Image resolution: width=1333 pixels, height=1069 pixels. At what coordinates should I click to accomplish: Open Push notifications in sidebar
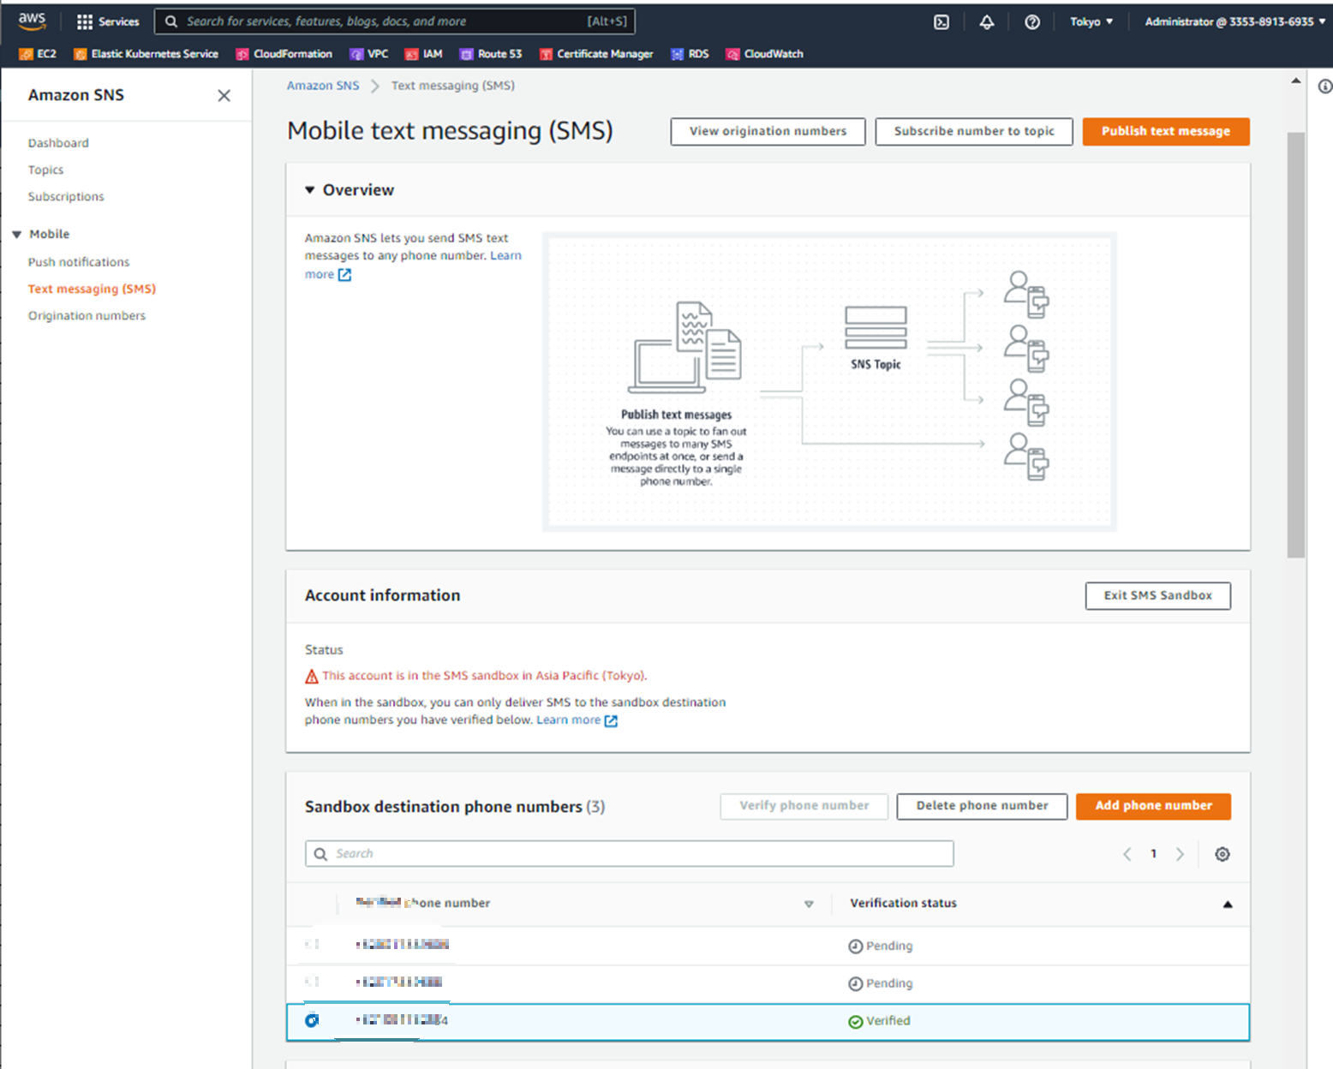tap(79, 262)
